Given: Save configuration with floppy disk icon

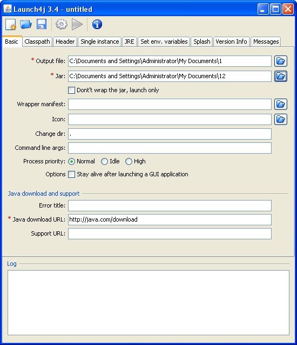Looking at the screenshot, I should [x=42, y=24].
